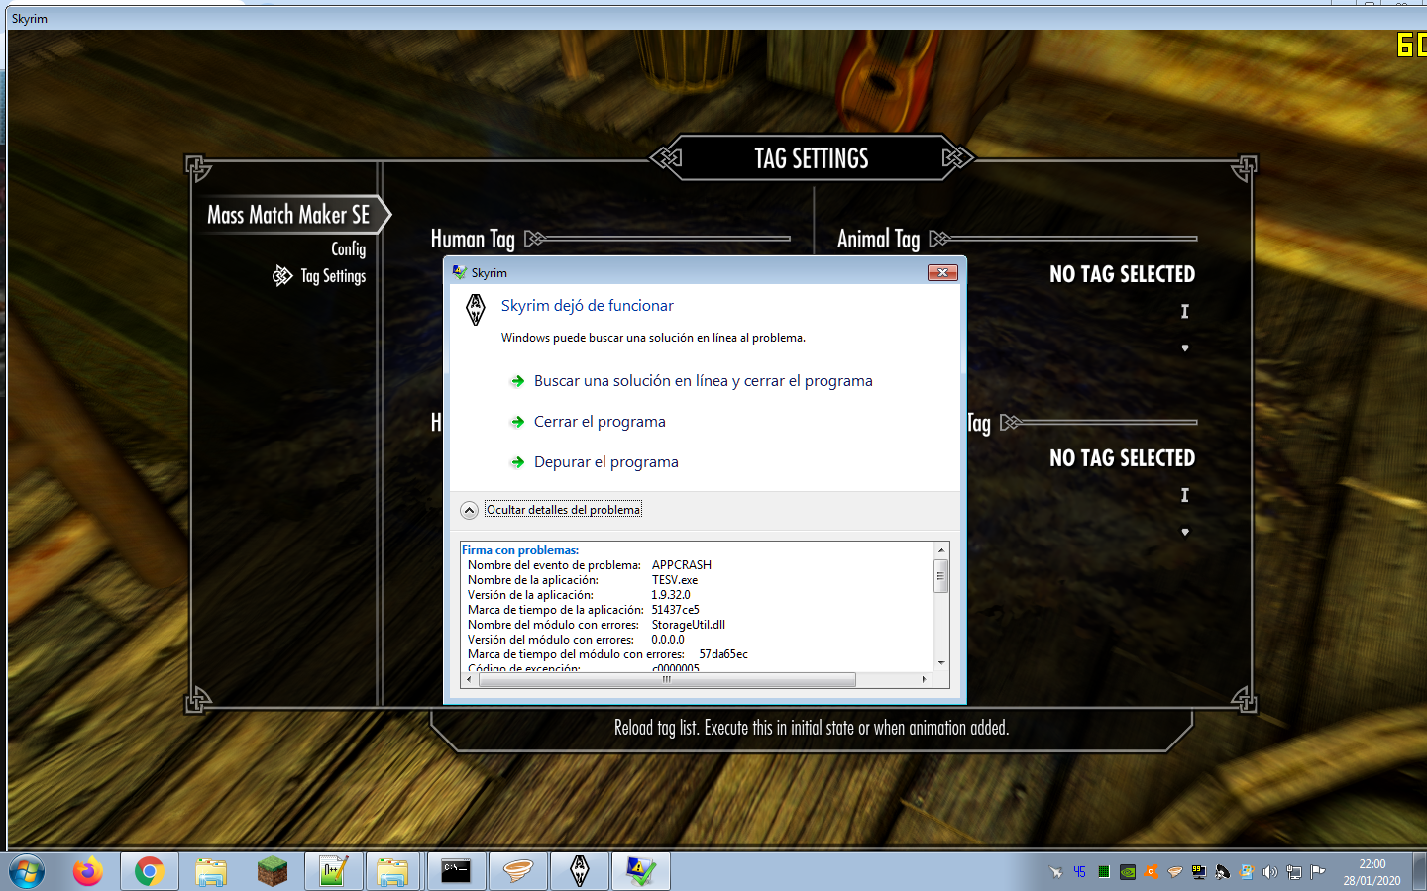Click the 1.9.32.0 version value
The height and width of the screenshot is (891, 1427).
(671, 595)
